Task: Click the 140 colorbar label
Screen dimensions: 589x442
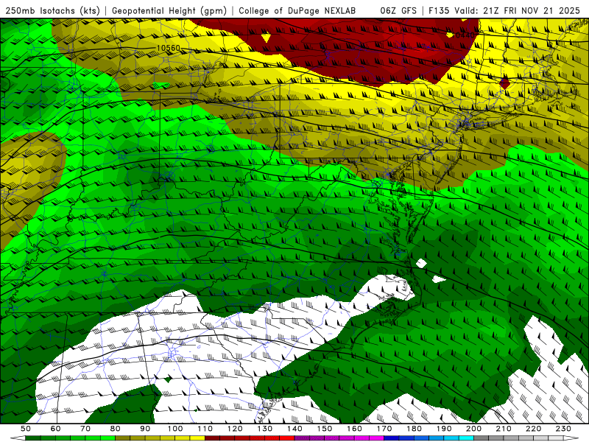Action: point(294,429)
